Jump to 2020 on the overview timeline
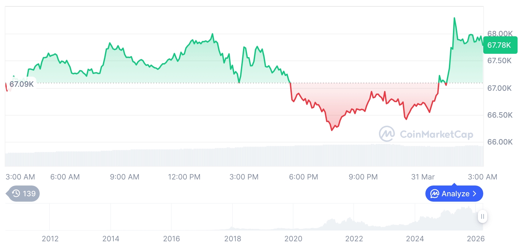 pos(293,239)
